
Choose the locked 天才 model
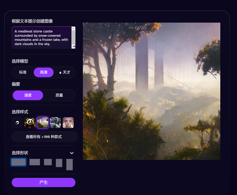(x=64, y=72)
